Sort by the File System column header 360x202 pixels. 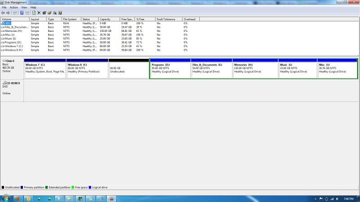(x=70, y=19)
